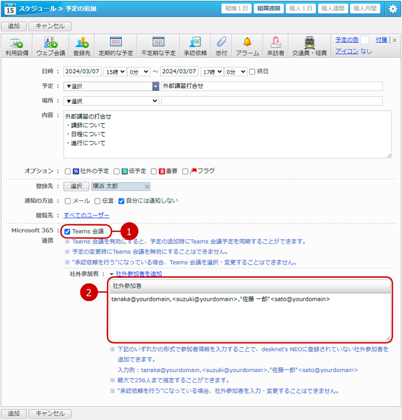This screenshot has width=402, height=420.
Task: Enable the フラグ flag option
Action: click(185, 172)
